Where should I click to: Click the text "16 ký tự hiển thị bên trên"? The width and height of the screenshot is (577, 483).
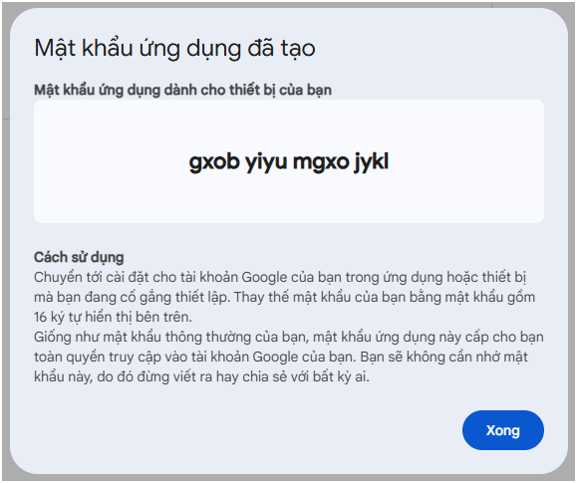click(x=113, y=317)
